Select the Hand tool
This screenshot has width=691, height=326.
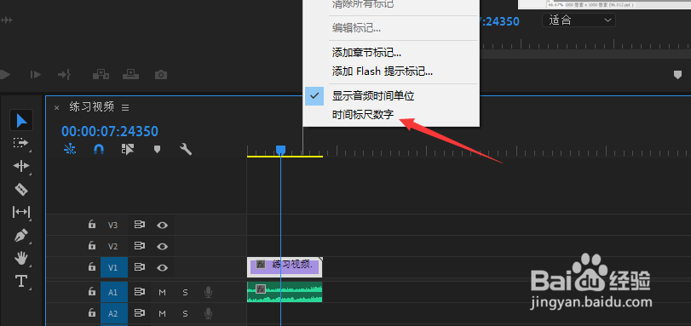point(21,258)
